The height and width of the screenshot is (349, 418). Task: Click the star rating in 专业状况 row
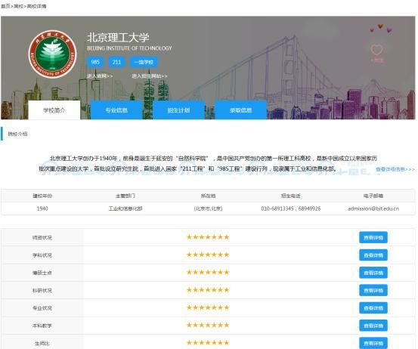click(208, 307)
